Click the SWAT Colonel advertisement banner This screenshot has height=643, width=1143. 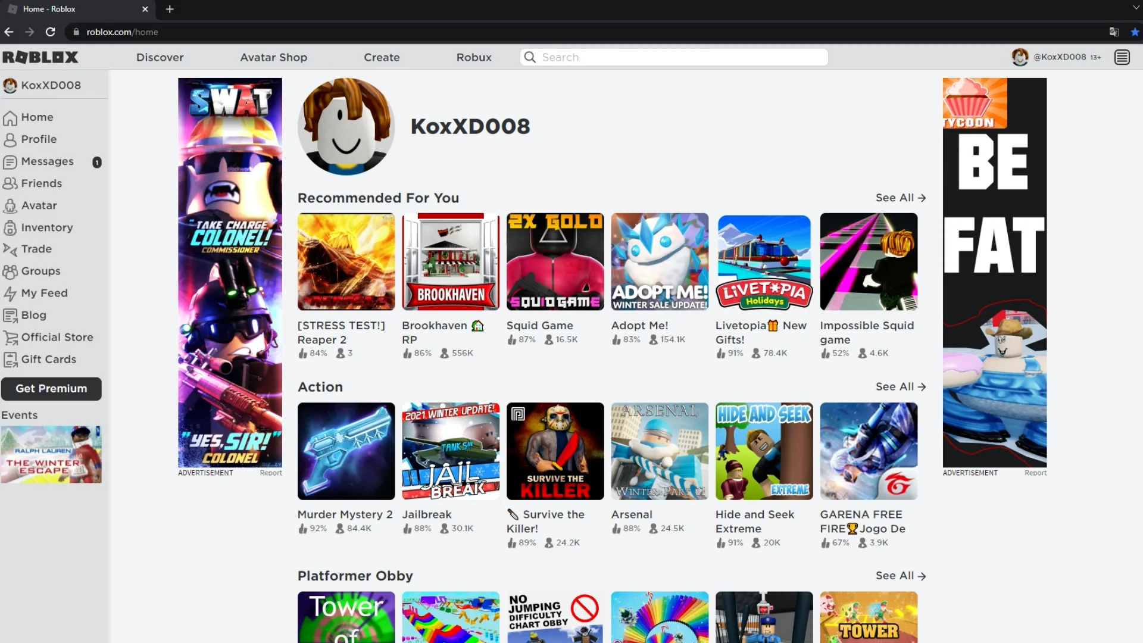[x=230, y=273]
